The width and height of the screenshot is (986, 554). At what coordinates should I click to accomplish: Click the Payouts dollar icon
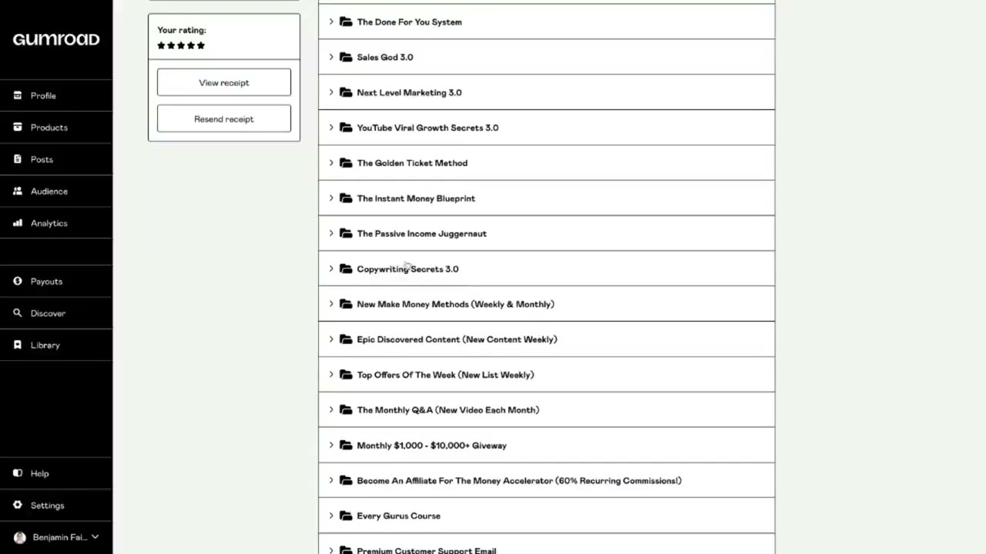point(18,281)
